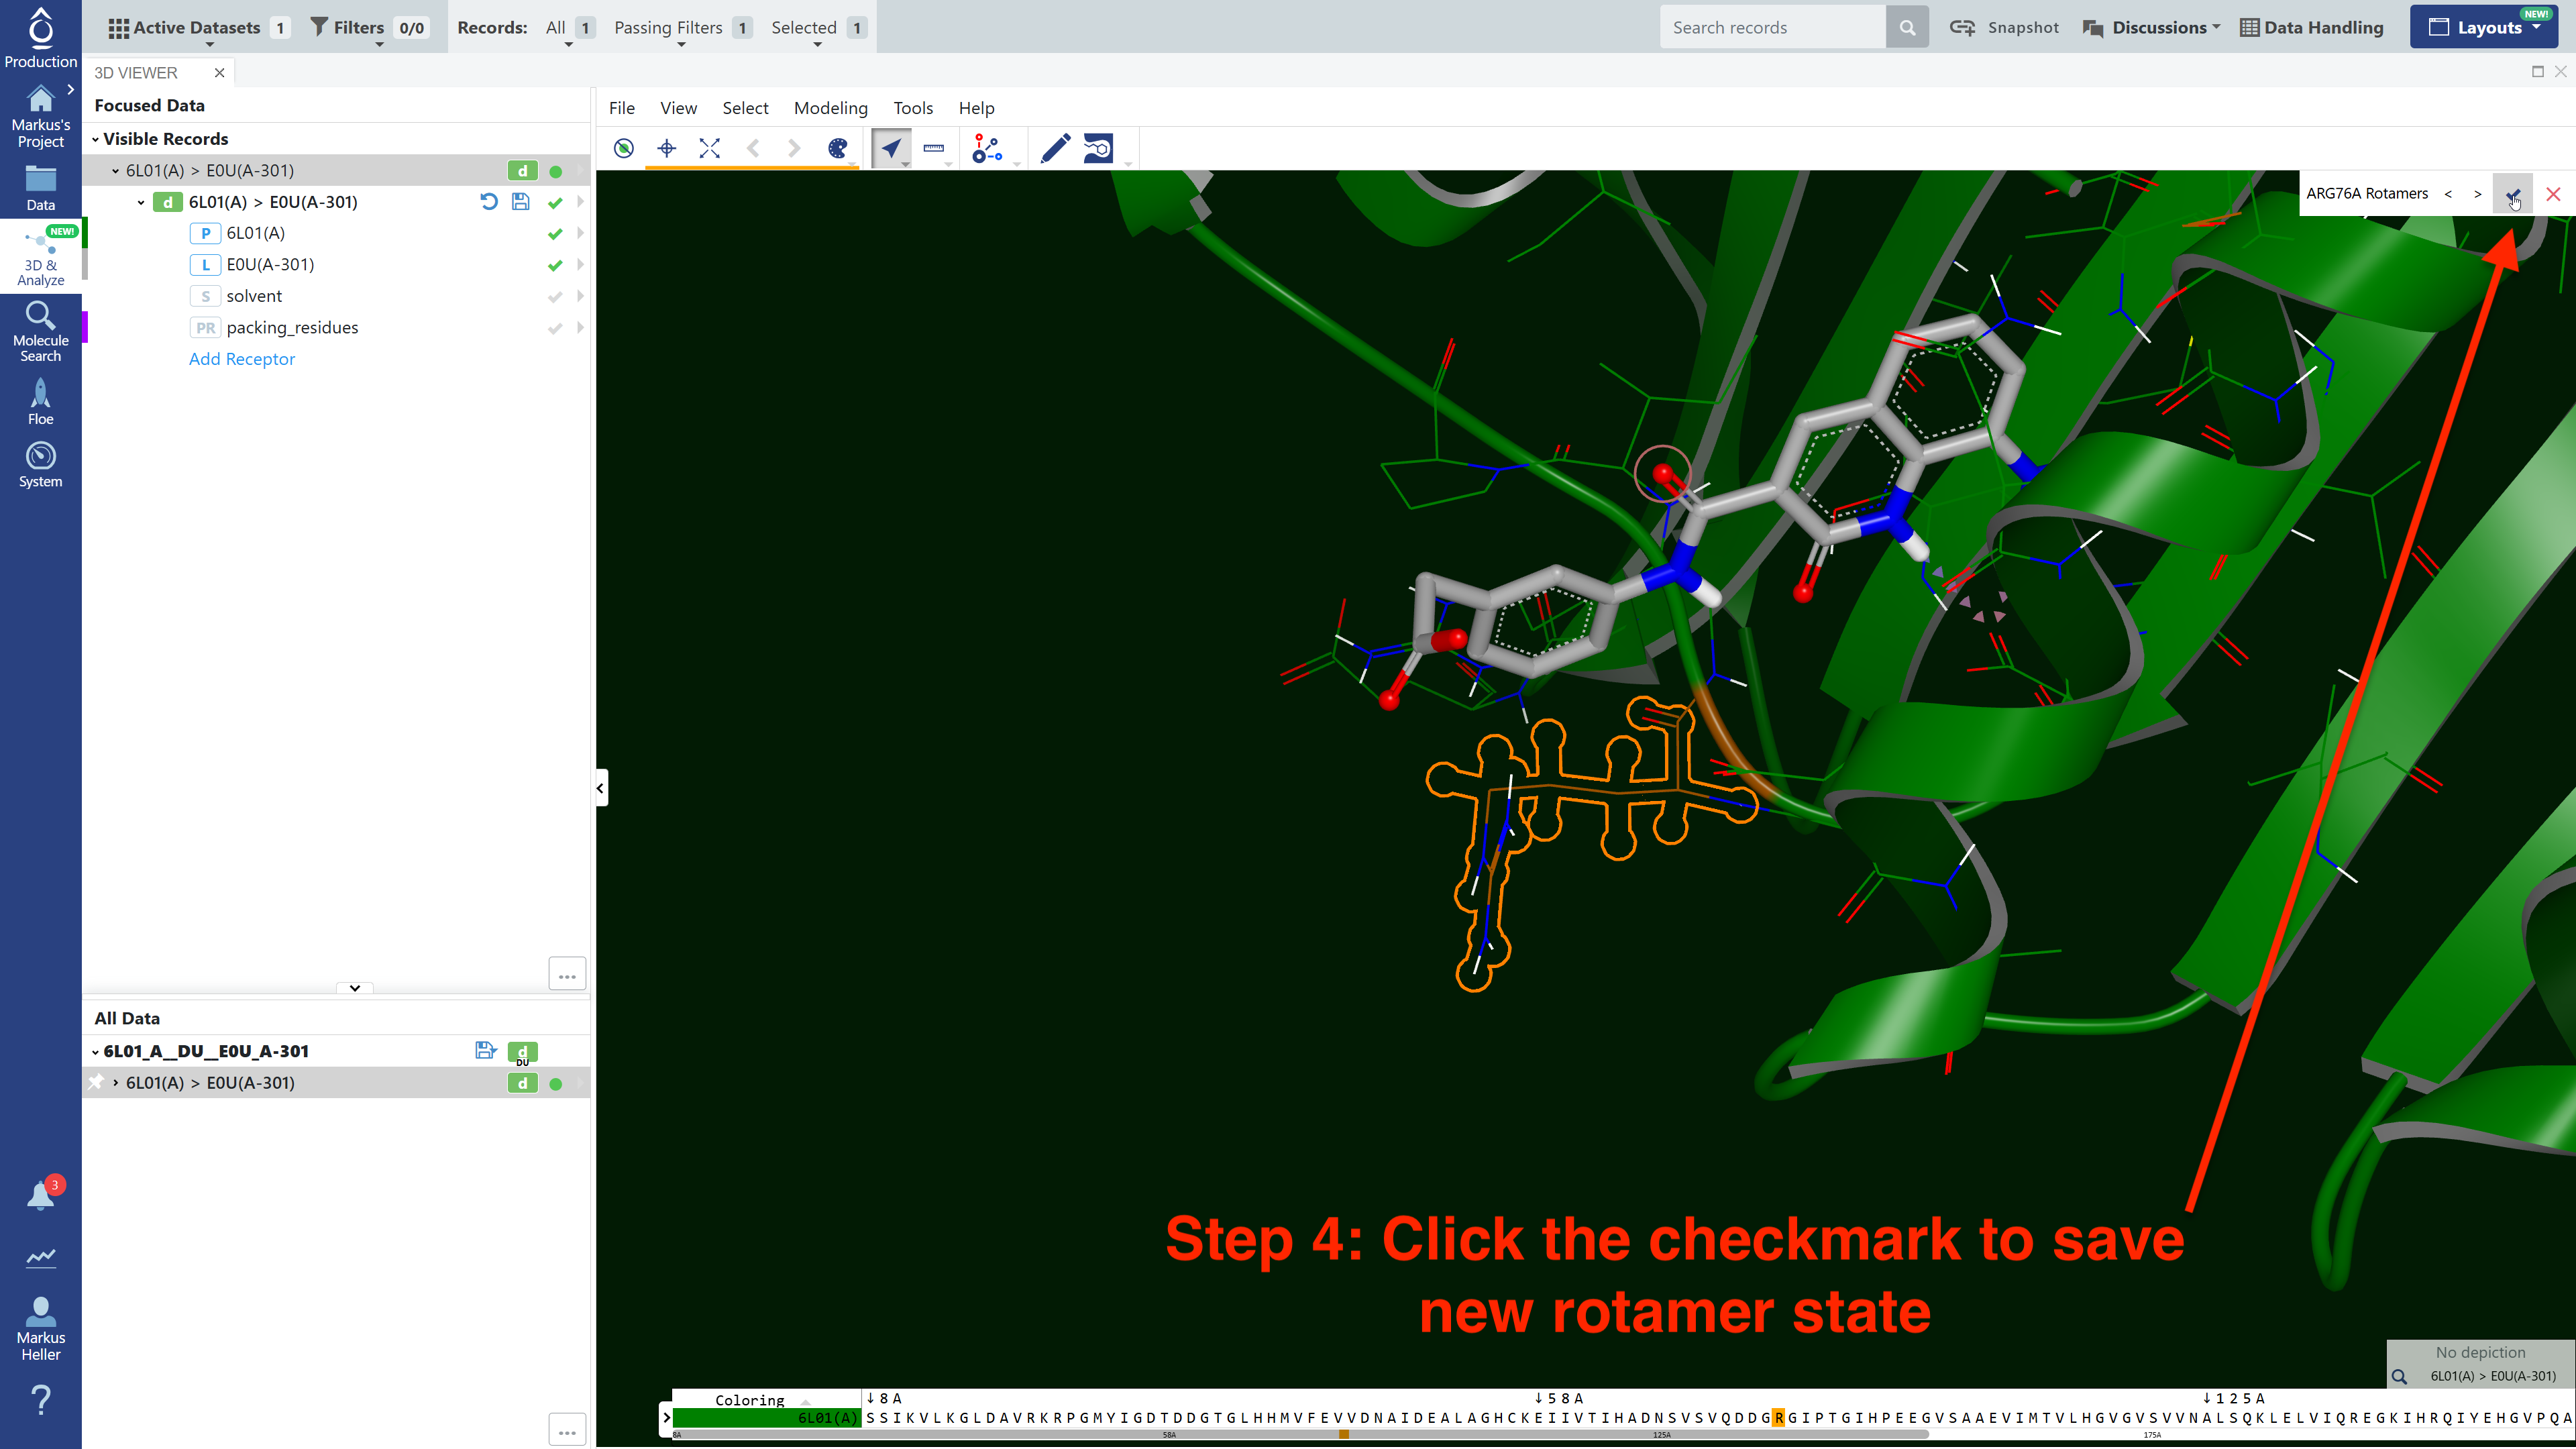Click the molecule interactions graph icon
The width and height of the screenshot is (2576, 1449).
point(988,149)
